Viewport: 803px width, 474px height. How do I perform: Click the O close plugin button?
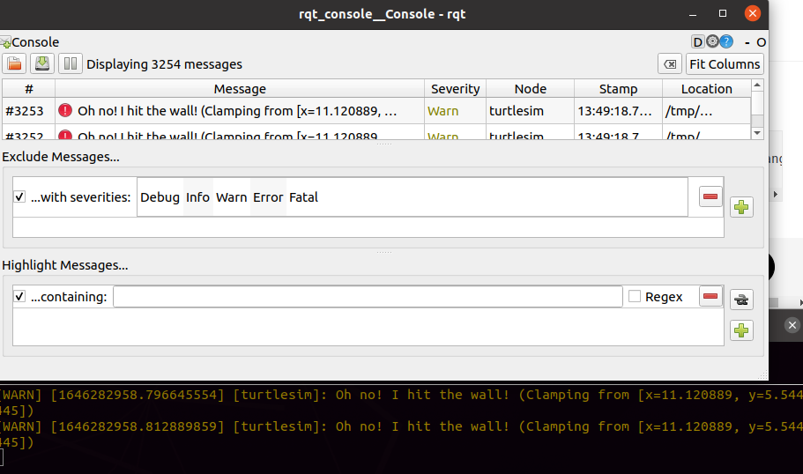(761, 42)
